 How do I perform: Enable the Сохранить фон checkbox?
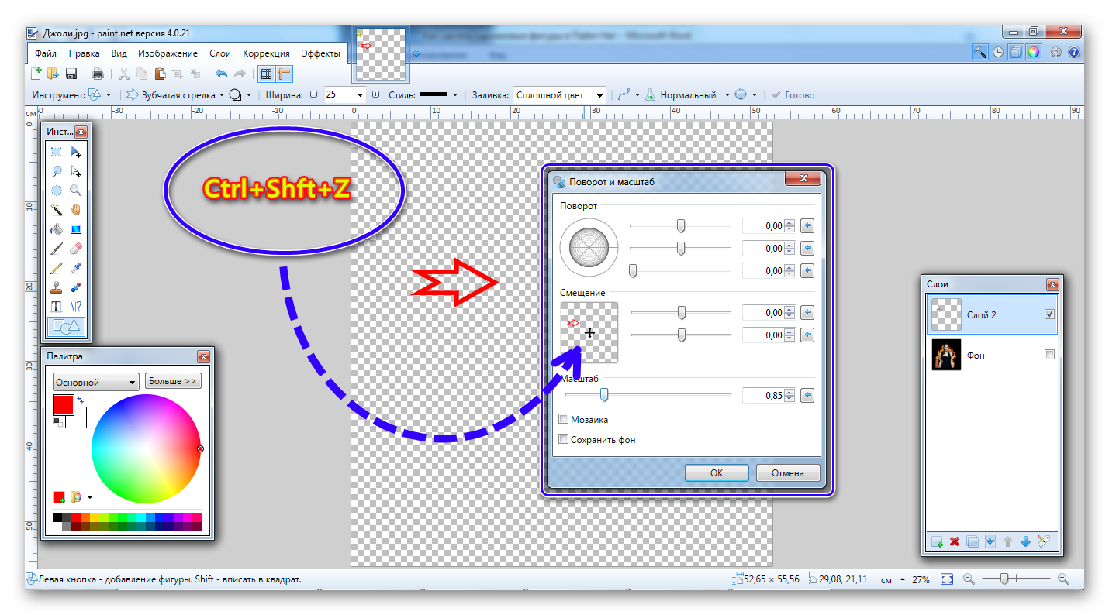pos(564,439)
